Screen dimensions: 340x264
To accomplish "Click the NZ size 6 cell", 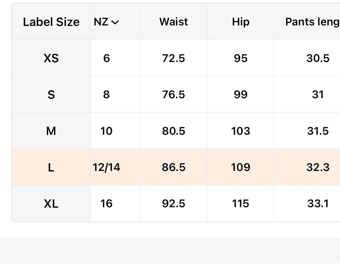I will (x=107, y=58).
